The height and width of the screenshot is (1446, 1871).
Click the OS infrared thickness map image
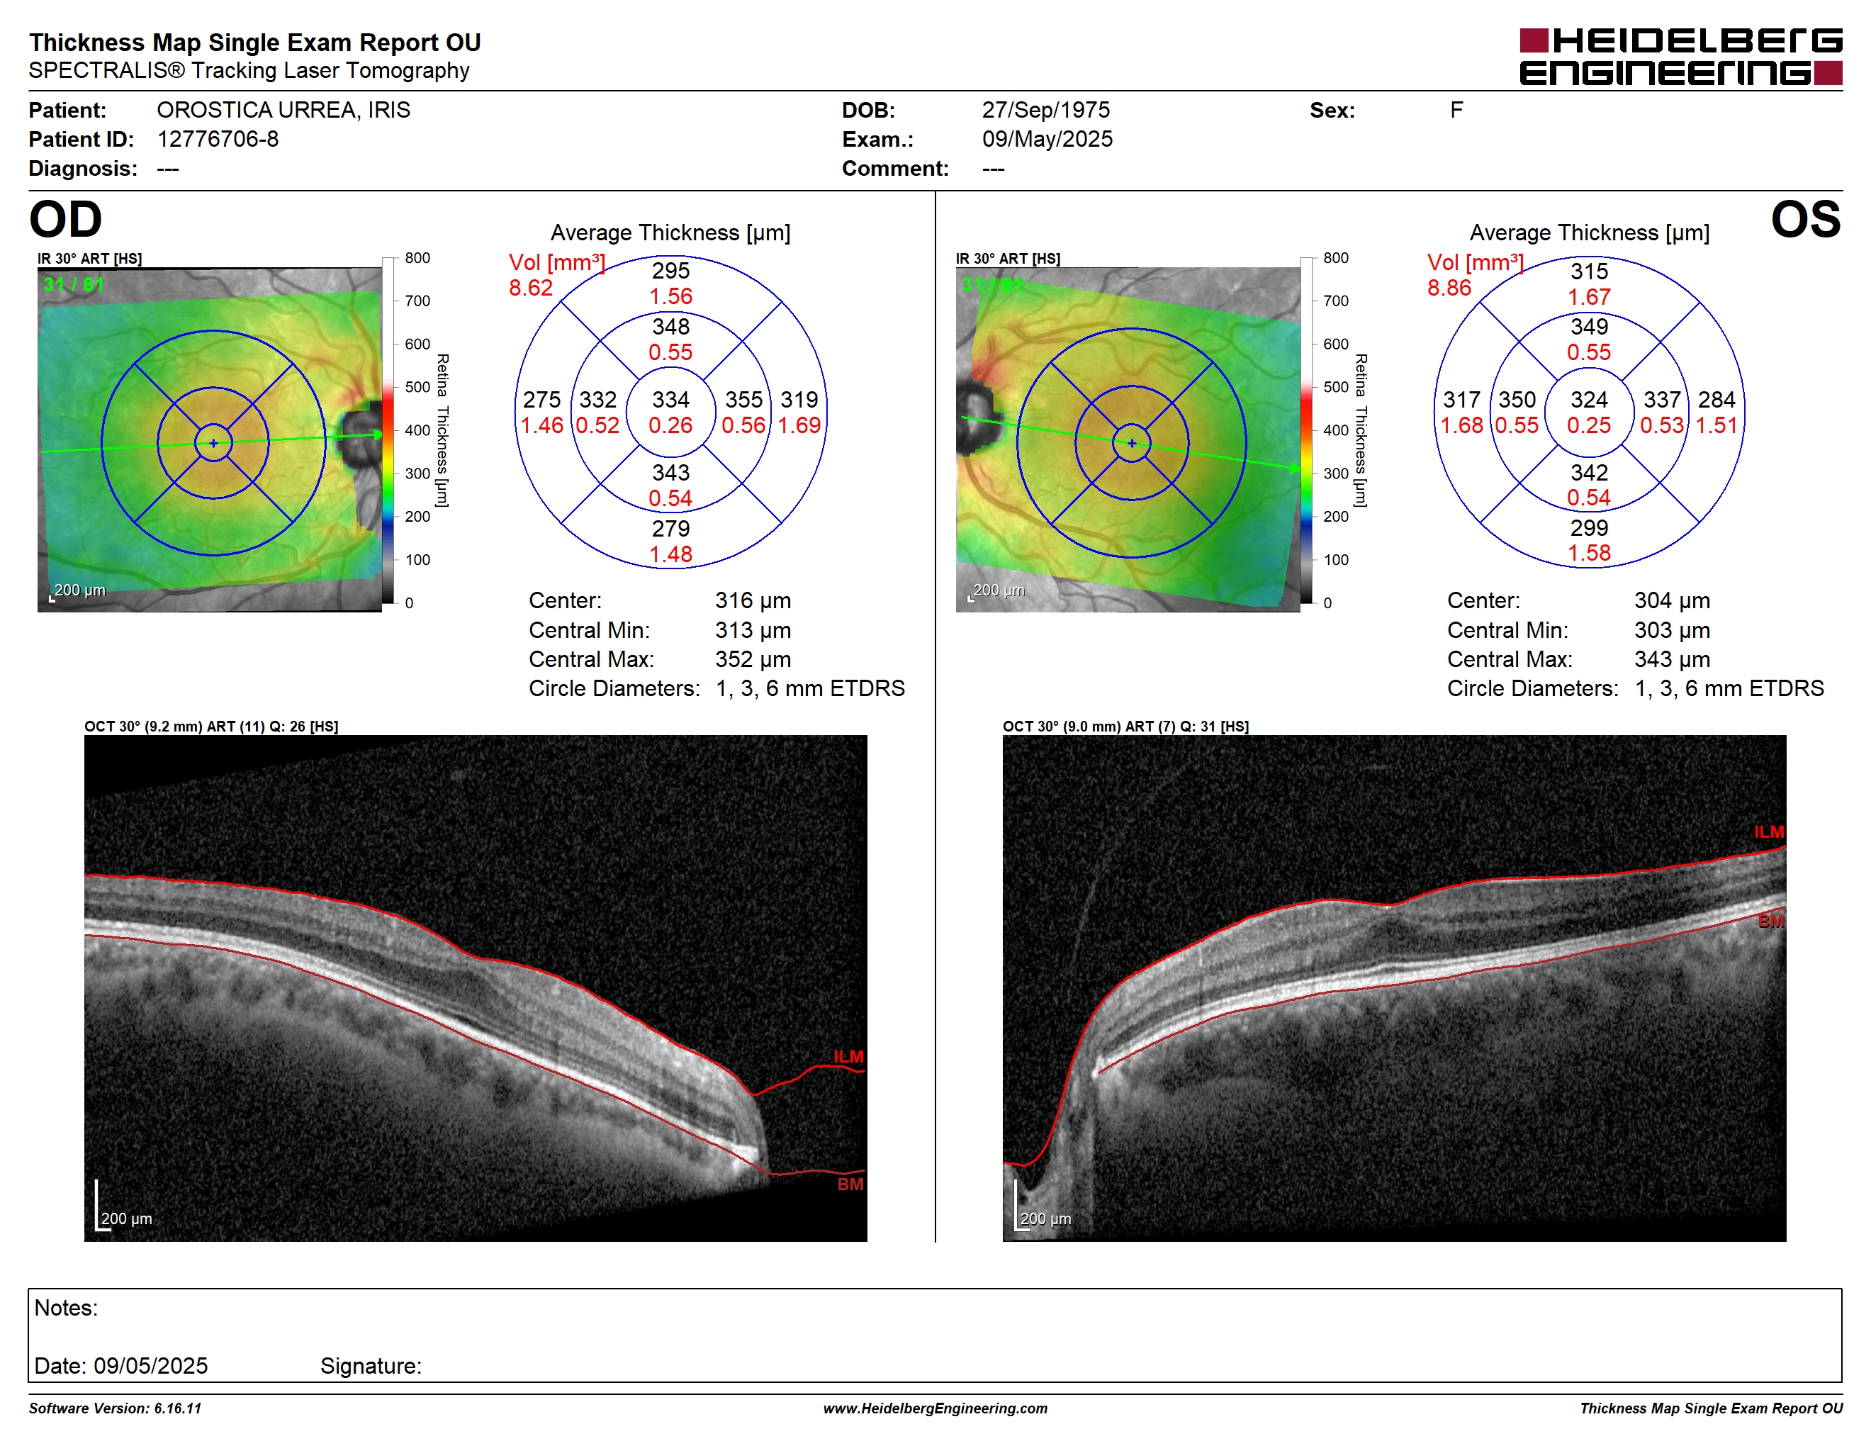coord(1128,439)
